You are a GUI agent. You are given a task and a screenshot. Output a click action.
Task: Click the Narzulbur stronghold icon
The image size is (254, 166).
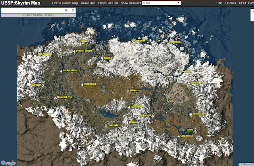pyautogui.click(x=189, y=83)
